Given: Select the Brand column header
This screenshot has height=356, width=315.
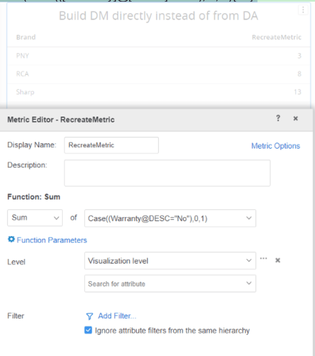Looking at the screenshot, I should click(x=26, y=37).
